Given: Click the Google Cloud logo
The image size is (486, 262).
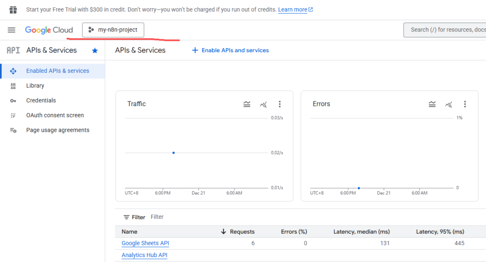Looking at the screenshot, I should coord(49,30).
